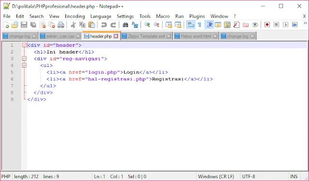Image resolution: width=309 pixels, height=181 pixels.
Task: Click the Open file folder icon
Action: click(15, 25)
